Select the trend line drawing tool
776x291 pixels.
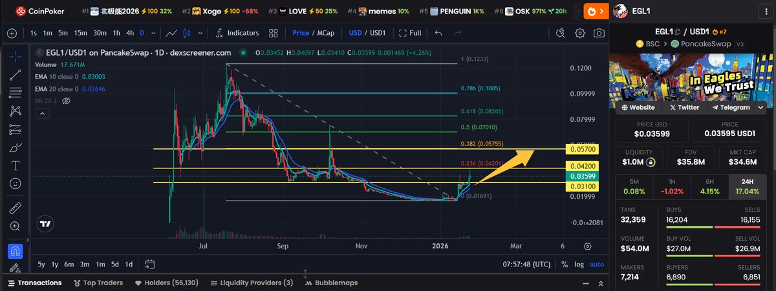[15, 75]
